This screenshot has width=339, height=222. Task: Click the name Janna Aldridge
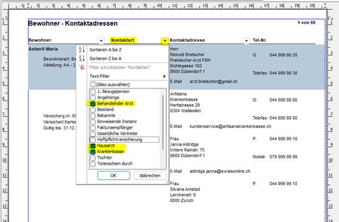(184, 144)
